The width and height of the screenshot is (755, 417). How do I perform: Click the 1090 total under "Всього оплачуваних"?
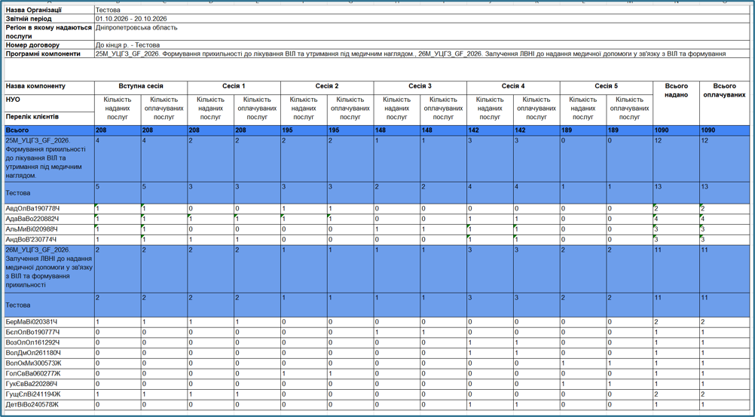tap(724, 130)
